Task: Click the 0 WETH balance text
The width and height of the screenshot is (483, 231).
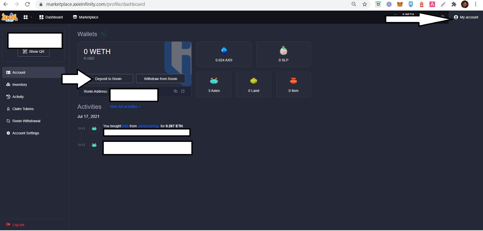Action: click(97, 52)
